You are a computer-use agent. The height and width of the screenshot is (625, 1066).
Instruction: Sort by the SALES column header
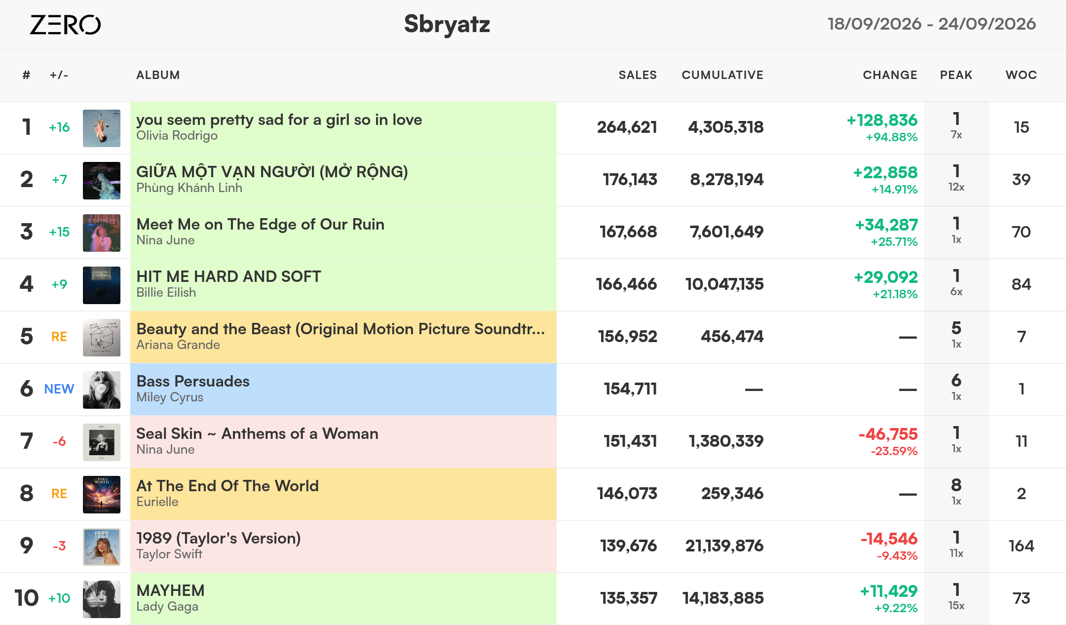click(638, 75)
